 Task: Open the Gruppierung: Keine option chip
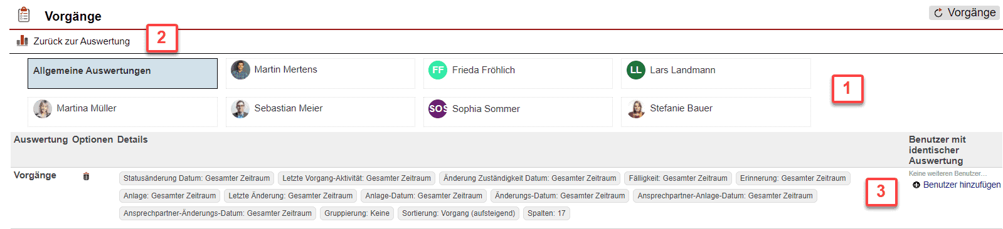pos(357,213)
